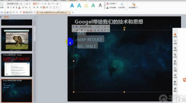The image size is (186, 103).
Task: Apply the blue filled A WordArt style
Action: pos(72,6)
